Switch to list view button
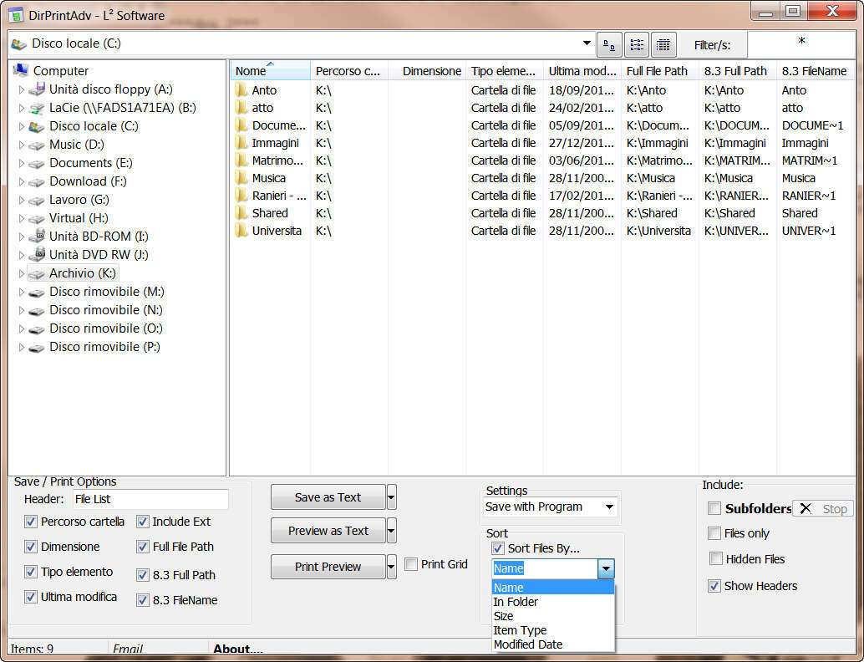Viewport: 864px width, 662px height. click(x=637, y=44)
